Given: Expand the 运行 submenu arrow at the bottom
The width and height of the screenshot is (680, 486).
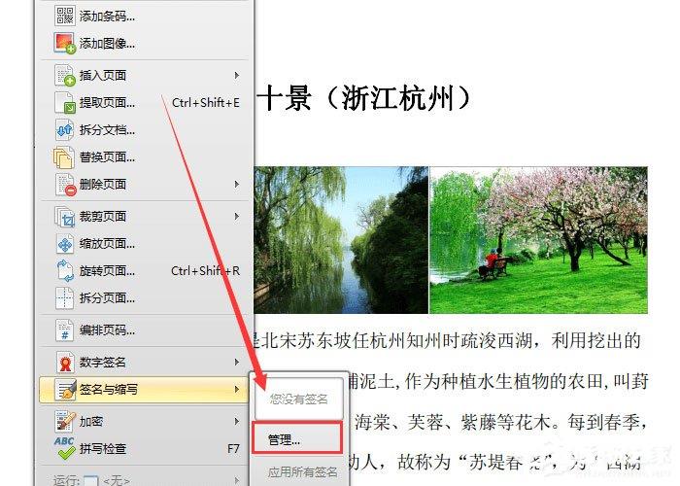Looking at the screenshot, I should [x=236, y=480].
